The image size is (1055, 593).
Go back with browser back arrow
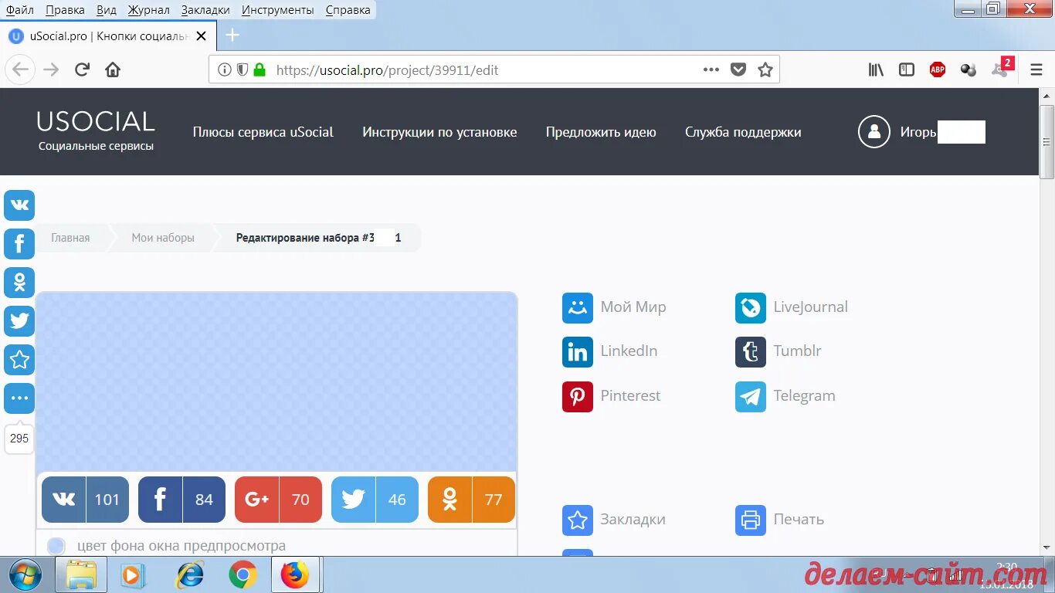click(21, 69)
